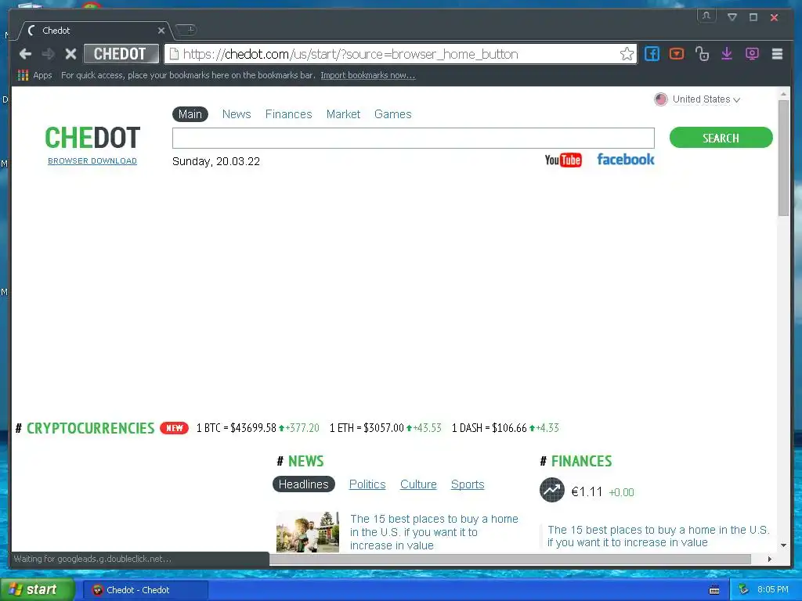Click the 1 ETH price quote

385,428
